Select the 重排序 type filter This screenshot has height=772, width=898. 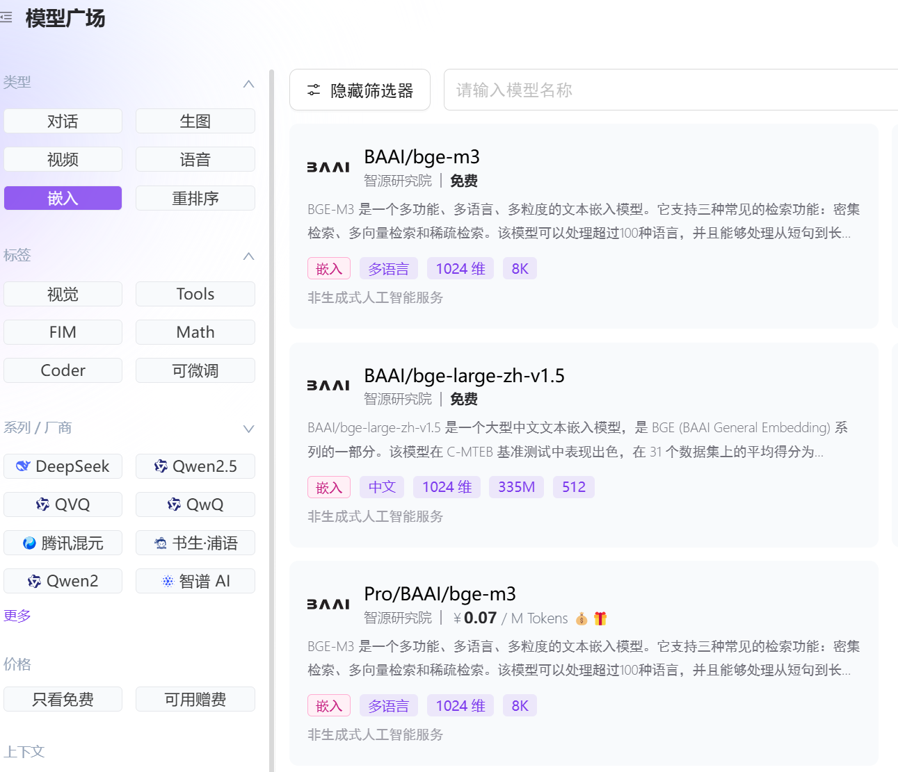[x=195, y=198]
